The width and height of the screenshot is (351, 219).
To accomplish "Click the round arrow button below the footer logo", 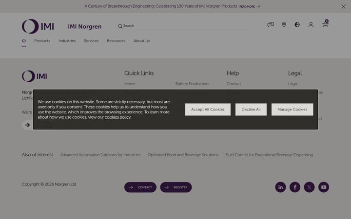I will [x=27, y=125].
